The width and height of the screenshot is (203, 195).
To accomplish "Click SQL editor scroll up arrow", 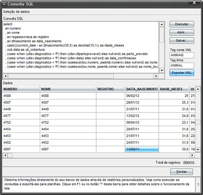I will click(161, 24).
